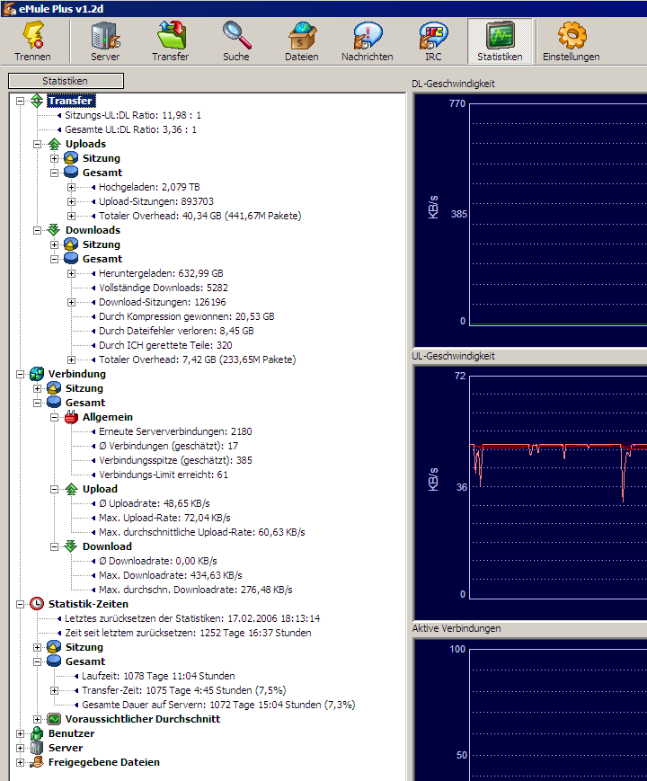Expand Sitzung under Uploads

pos(54,159)
